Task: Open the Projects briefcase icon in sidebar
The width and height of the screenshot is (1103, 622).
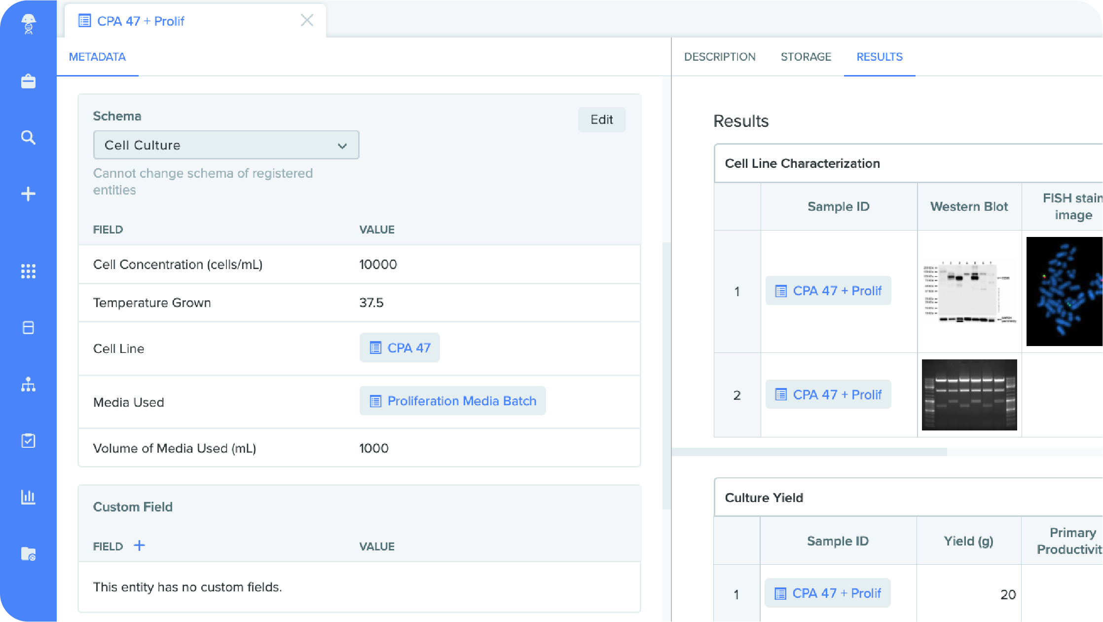Action: coord(28,81)
